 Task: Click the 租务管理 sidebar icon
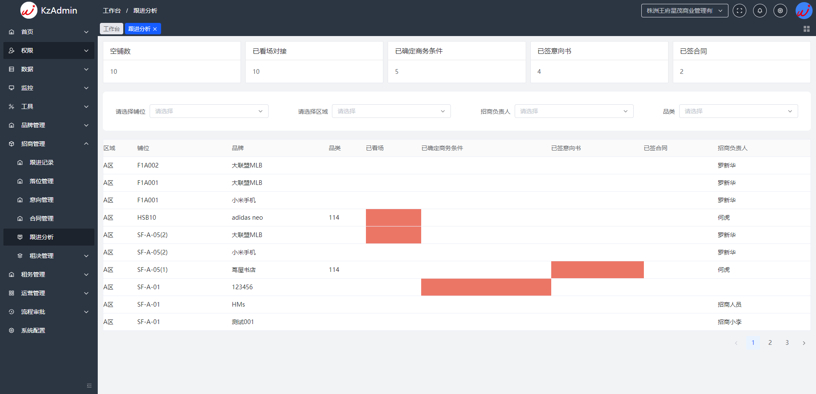coord(11,274)
